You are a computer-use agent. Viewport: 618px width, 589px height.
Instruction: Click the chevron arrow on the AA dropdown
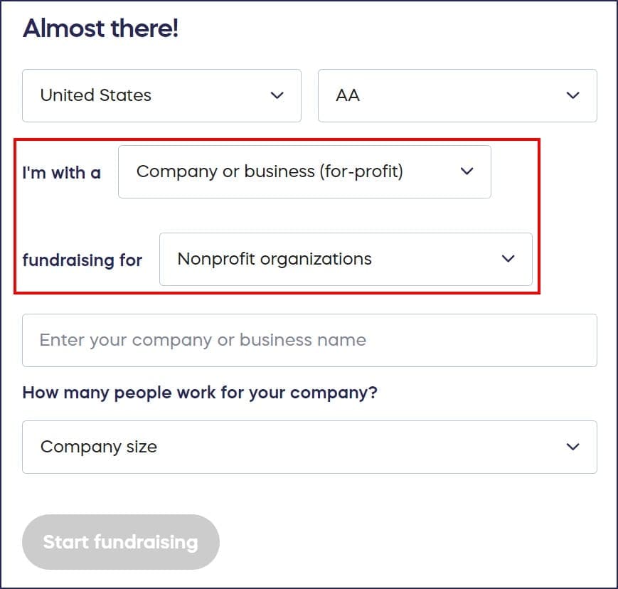tap(572, 95)
